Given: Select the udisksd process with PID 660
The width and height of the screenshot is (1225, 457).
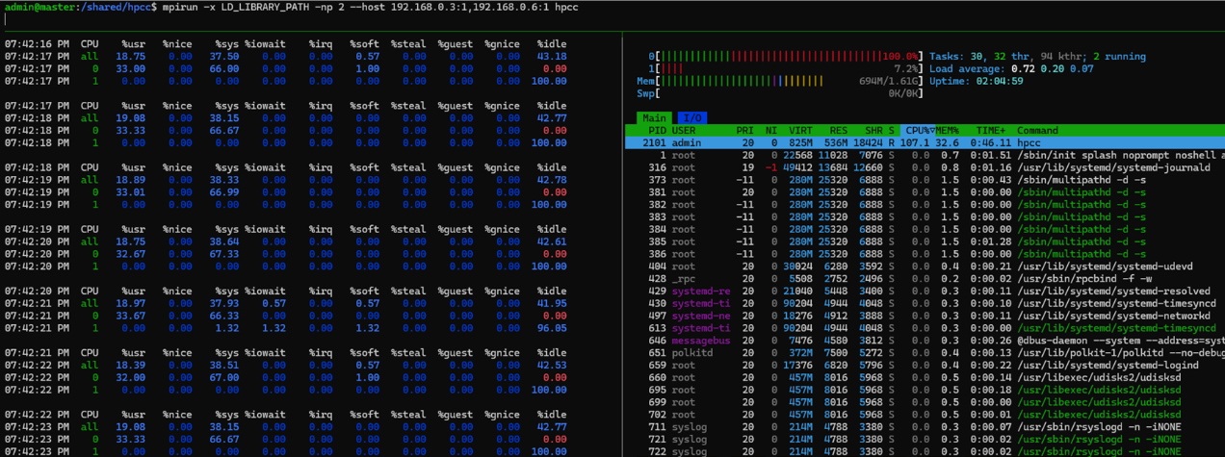Looking at the screenshot, I should click(925, 376).
